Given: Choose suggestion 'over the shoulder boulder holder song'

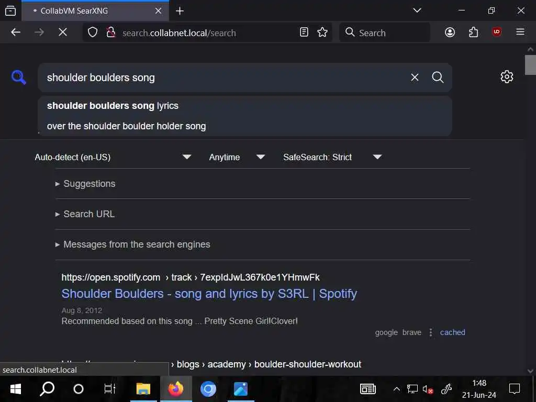Looking at the screenshot, I should click(245, 126).
